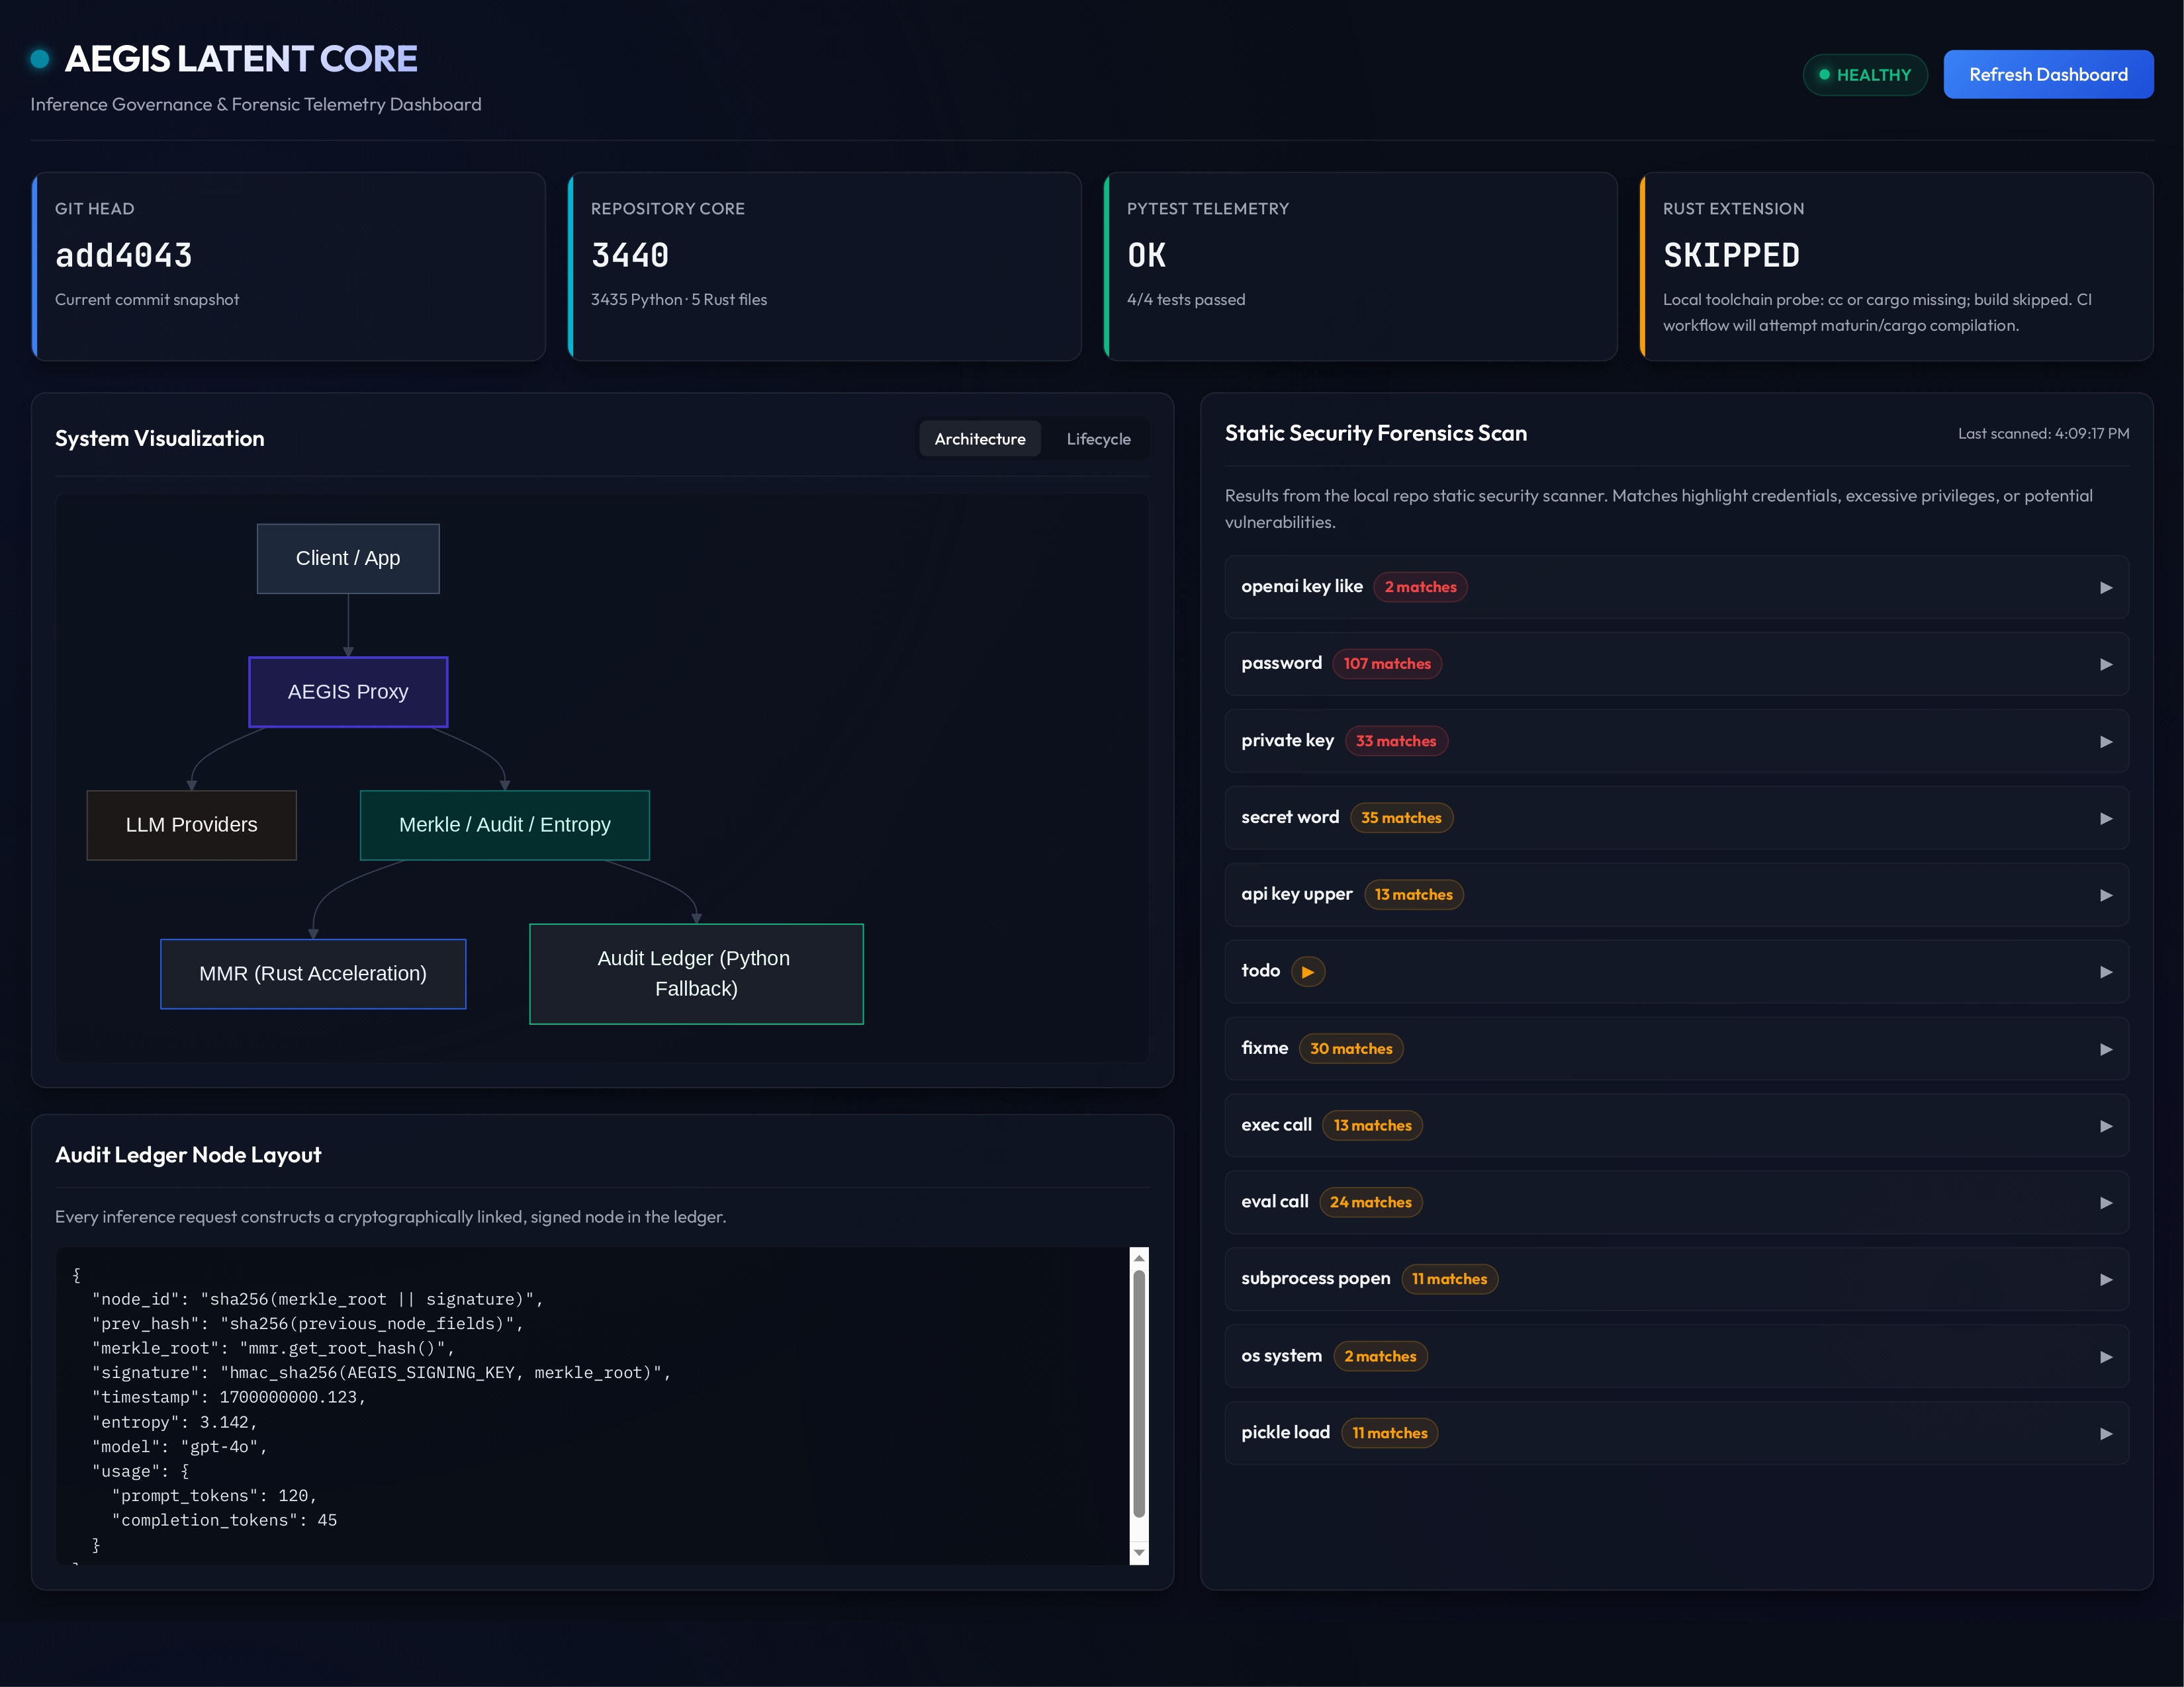This screenshot has width=2184, height=1687.
Task: Click the 33 matches badge
Action: [1396, 740]
